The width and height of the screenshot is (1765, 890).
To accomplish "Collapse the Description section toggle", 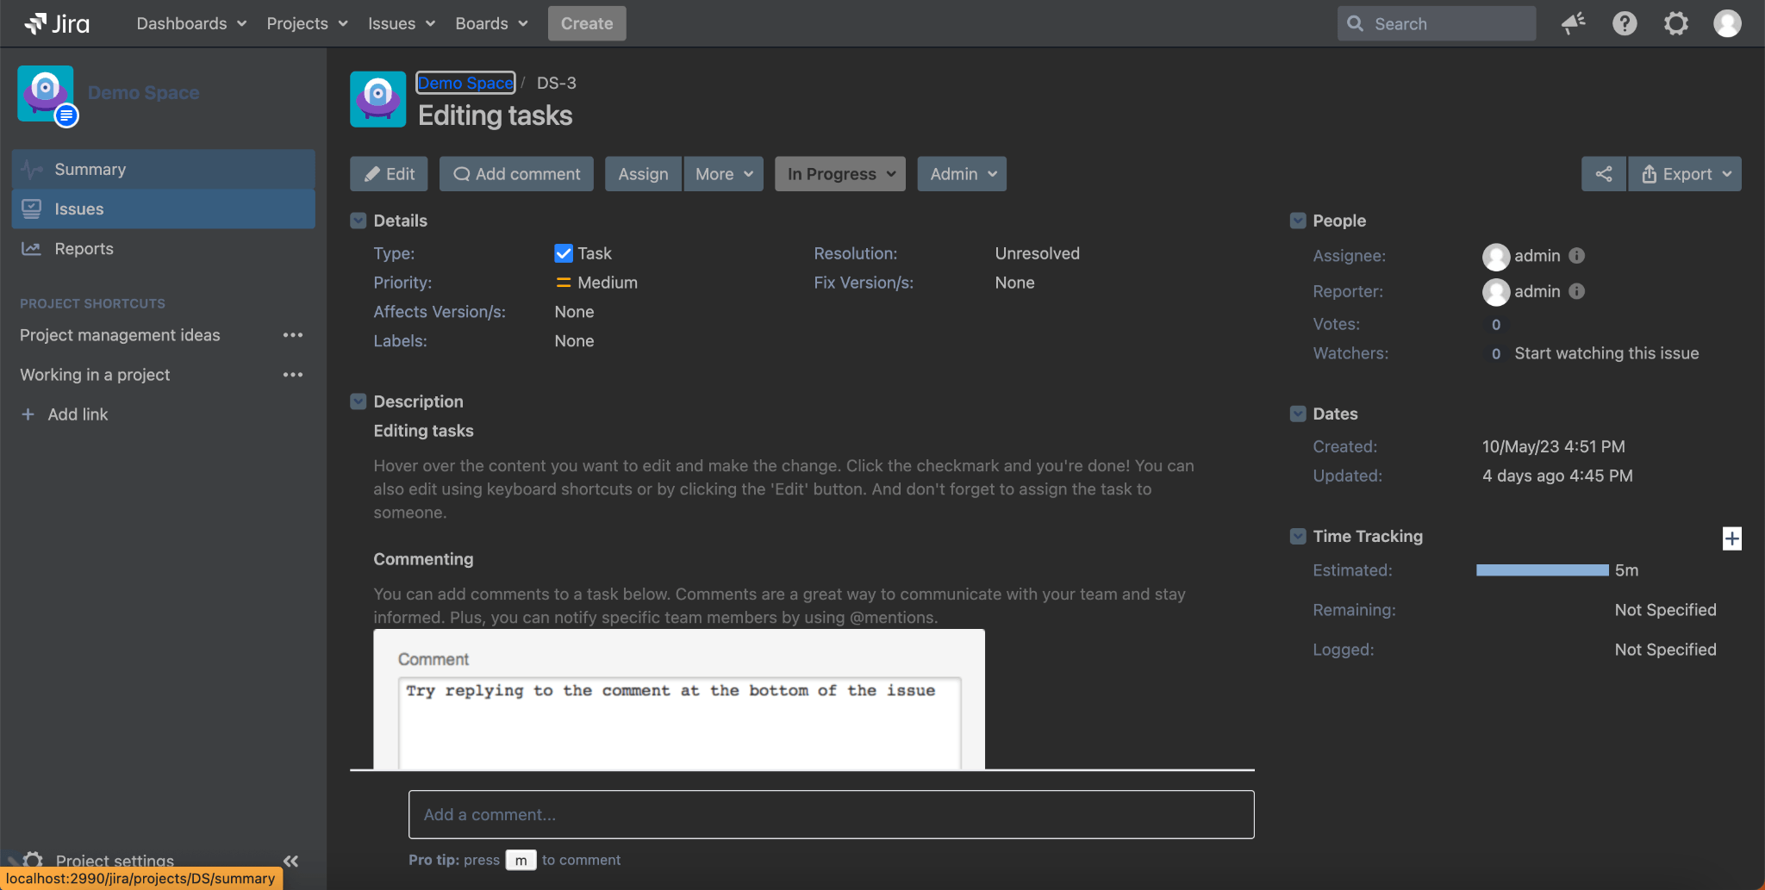I will pos(359,401).
